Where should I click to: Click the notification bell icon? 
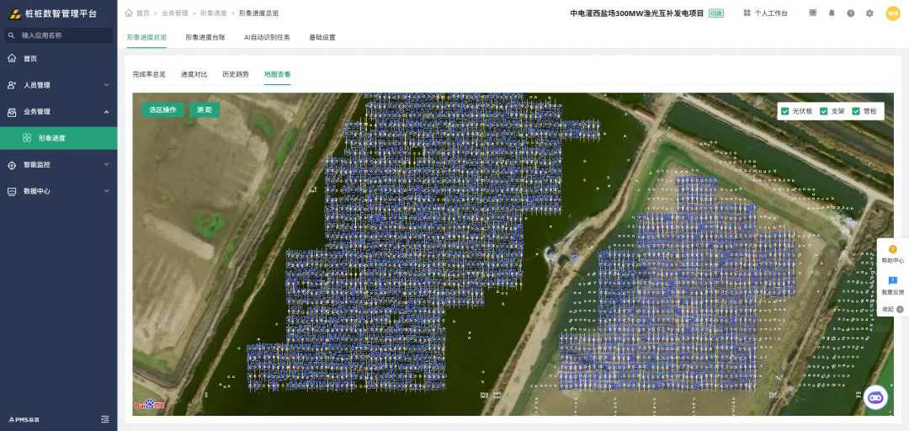tap(832, 13)
